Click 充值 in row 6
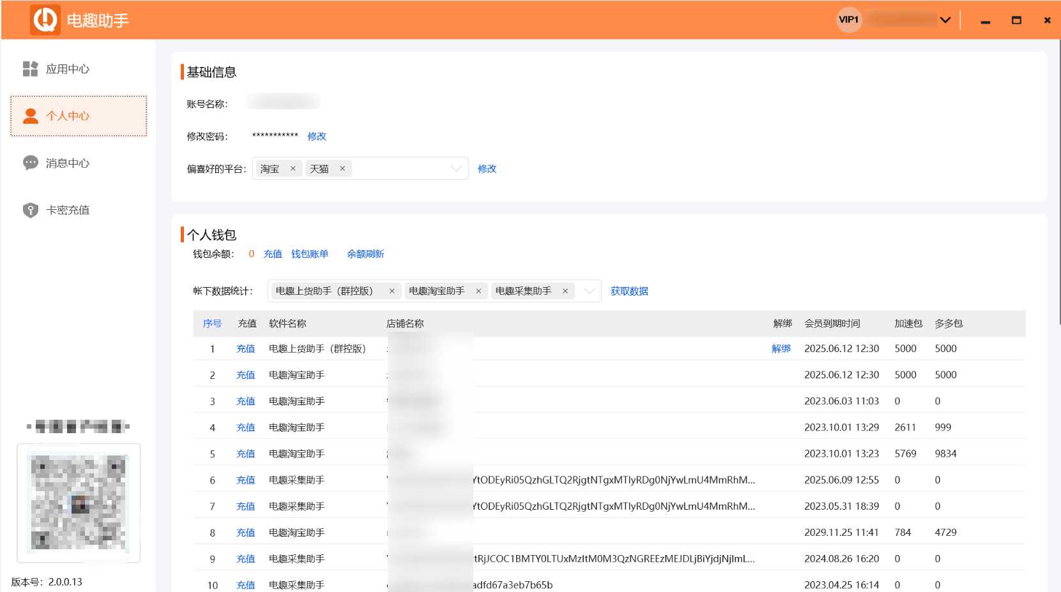Screen dimensions: 1061x592 245,480
